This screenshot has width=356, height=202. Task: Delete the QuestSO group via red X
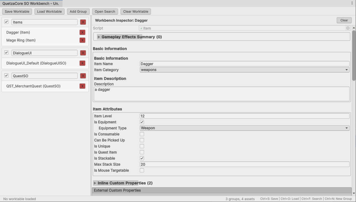[83, 76]
